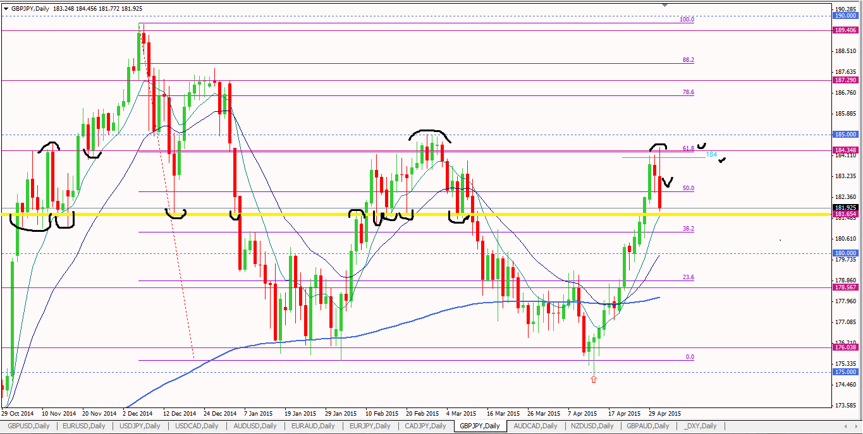Open the _DXY,Daily tab

[x=701, y=426]
